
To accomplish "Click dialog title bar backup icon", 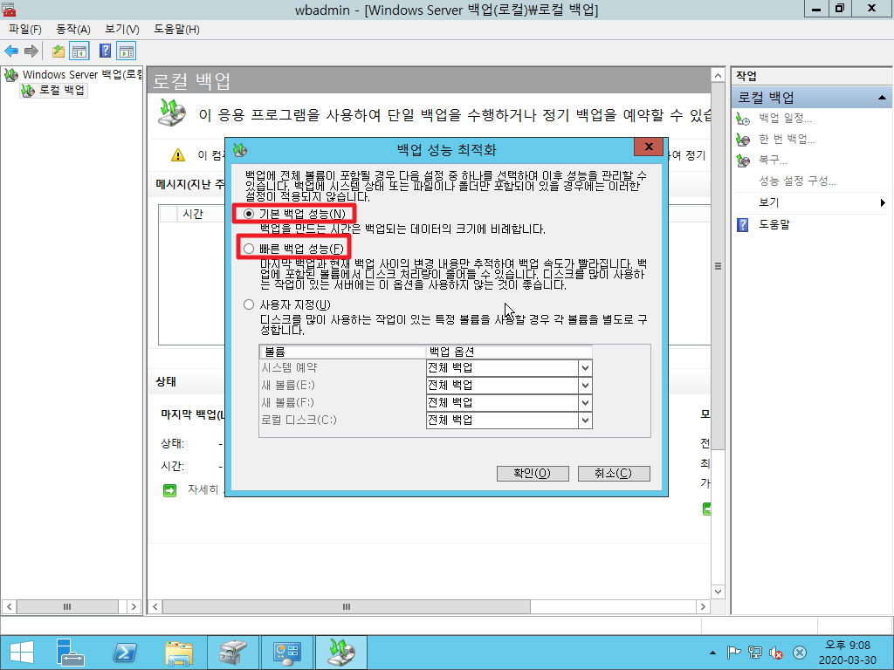I will [x=240, y=150].
